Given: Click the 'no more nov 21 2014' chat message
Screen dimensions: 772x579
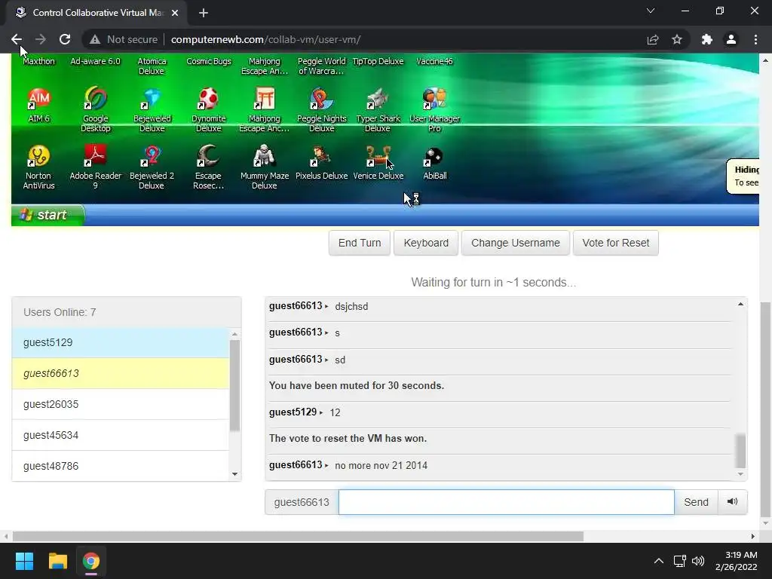Looking at the screenshot, I should (x=381, y=466).
